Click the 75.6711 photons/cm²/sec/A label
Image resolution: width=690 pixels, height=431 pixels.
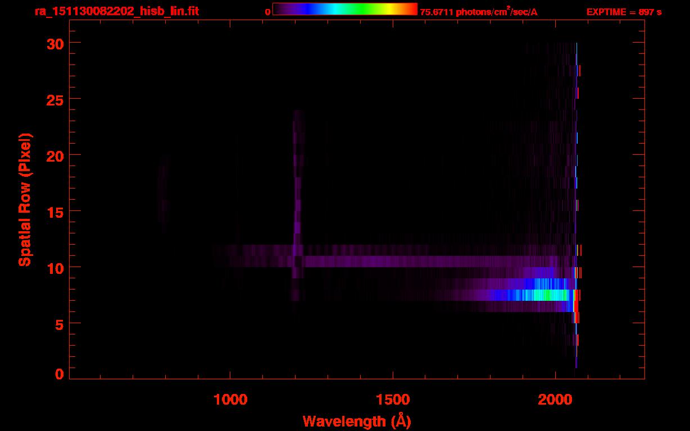479,12
